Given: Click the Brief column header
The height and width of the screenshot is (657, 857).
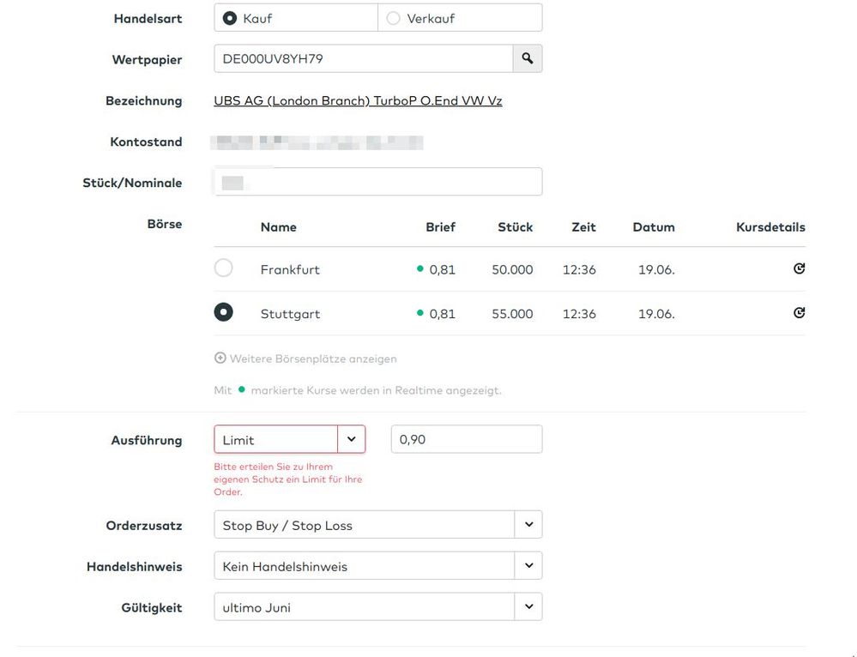Looking at the screenshot, I should coord(440,227).
